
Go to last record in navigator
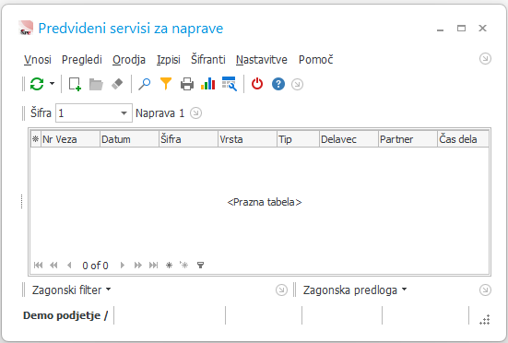pos(153,266)
